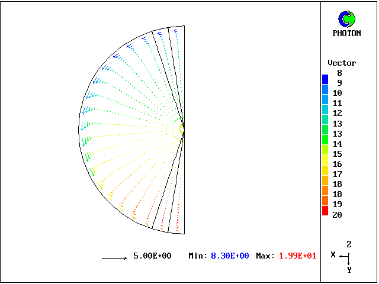Select the X axis label in the triad
The height and width of the screenshot is (284, 379).
(333, 254)
